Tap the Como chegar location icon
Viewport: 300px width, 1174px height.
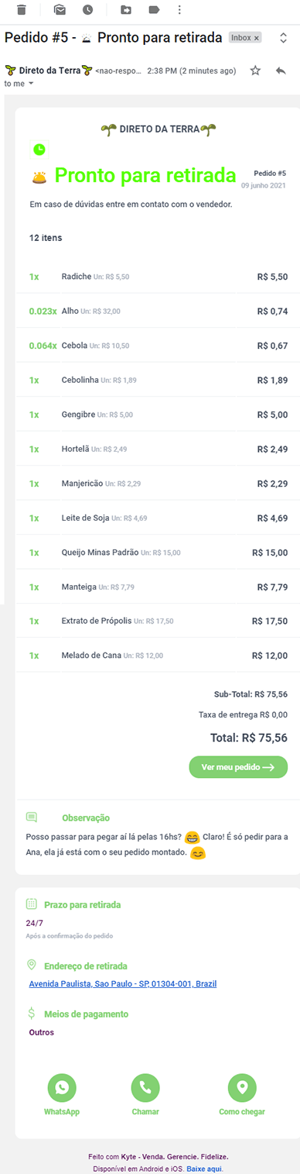click(x=242, y=1088)
